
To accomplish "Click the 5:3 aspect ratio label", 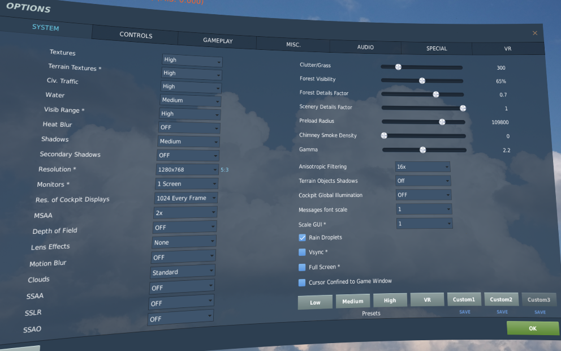I will (x=225, y=170).
